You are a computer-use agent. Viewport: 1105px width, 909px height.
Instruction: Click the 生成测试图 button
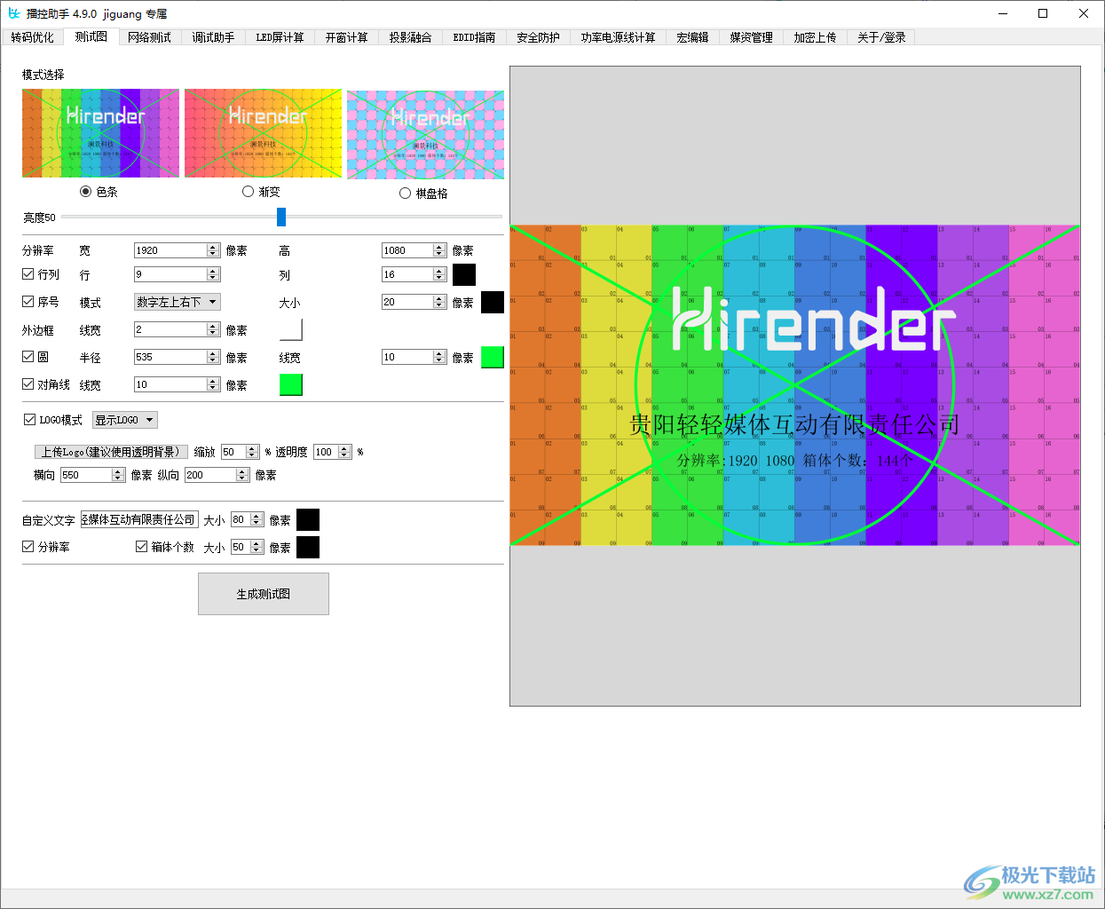pyautogui.click(x=263, y=593)
